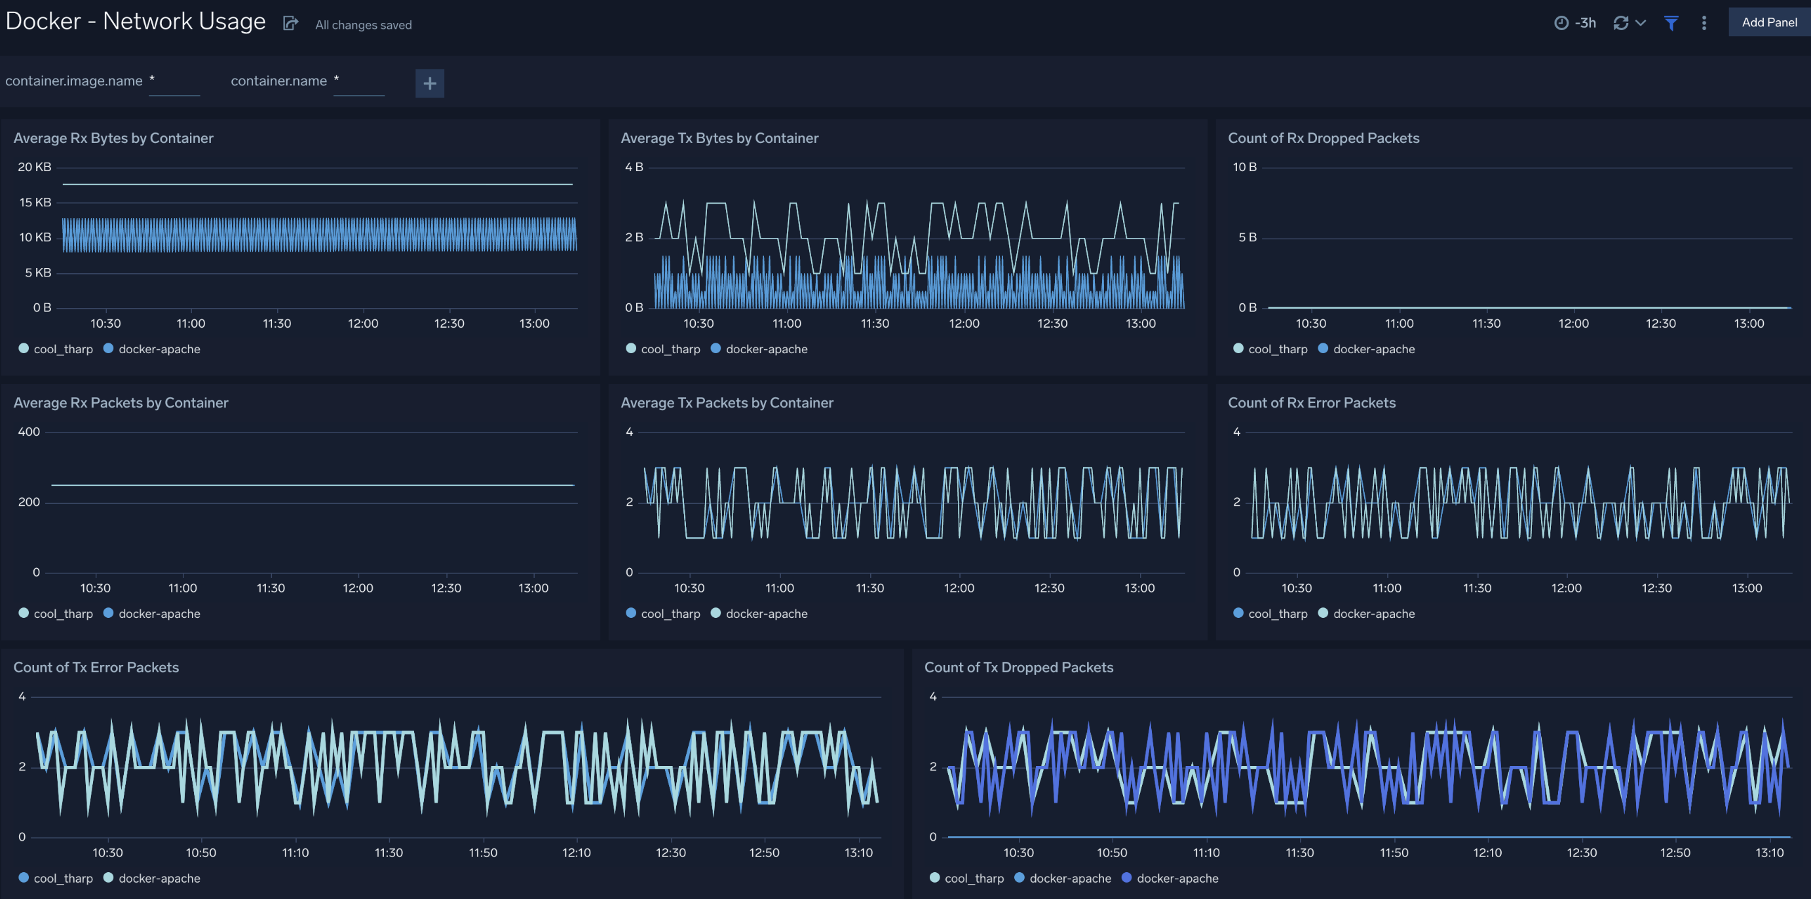Click the filter icon in the top bar

[x=1671, y=22]
